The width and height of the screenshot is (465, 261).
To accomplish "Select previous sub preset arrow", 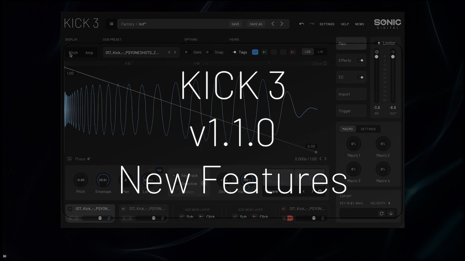I will click(169, 52).
